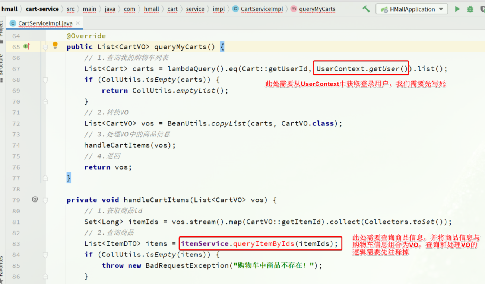This screenshot has height=284, width=485.
Task: Click the service breadcrumb
Action: (195, 9)
